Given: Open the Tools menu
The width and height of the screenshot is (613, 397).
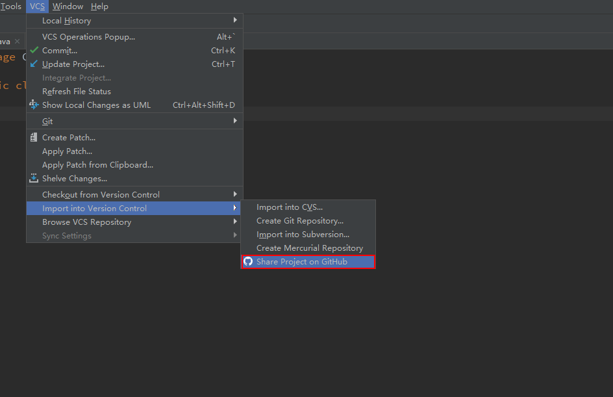Looking at the screenshot, I should click(x=11, y=6).
